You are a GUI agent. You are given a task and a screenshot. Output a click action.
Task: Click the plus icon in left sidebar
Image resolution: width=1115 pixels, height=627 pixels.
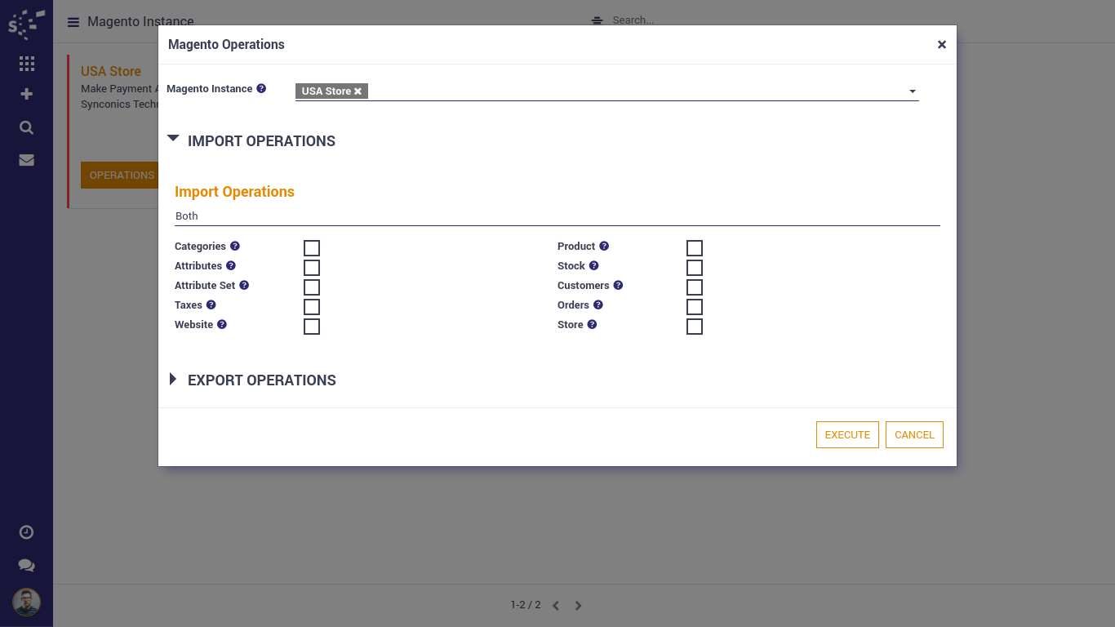tap(26, 94)
